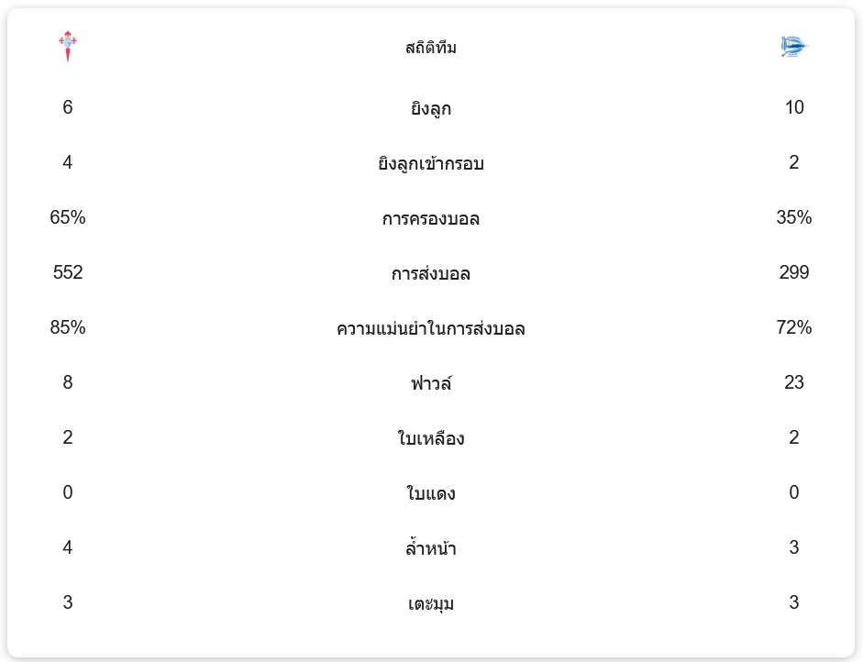
Task: Click the ใบเหลือง stat label
Action: [x=431, y=438]
